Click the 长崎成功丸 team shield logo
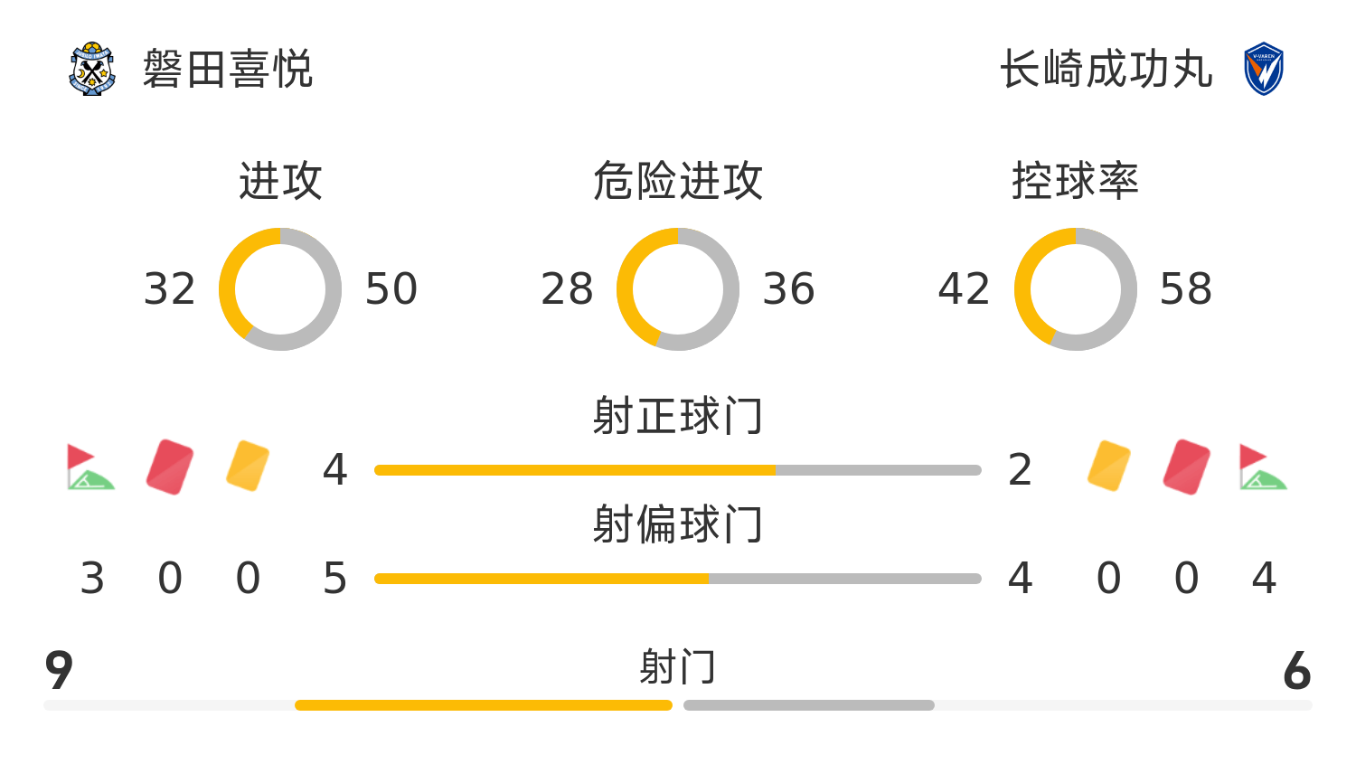The height and width of the screenshot is (783, 1356). (1263, 69)
